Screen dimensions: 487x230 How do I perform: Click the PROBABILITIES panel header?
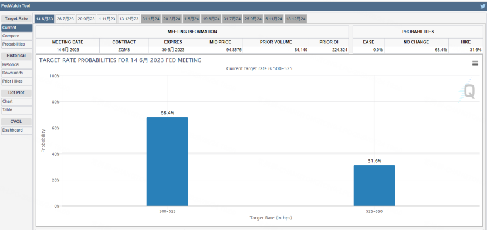coord(418,32)
